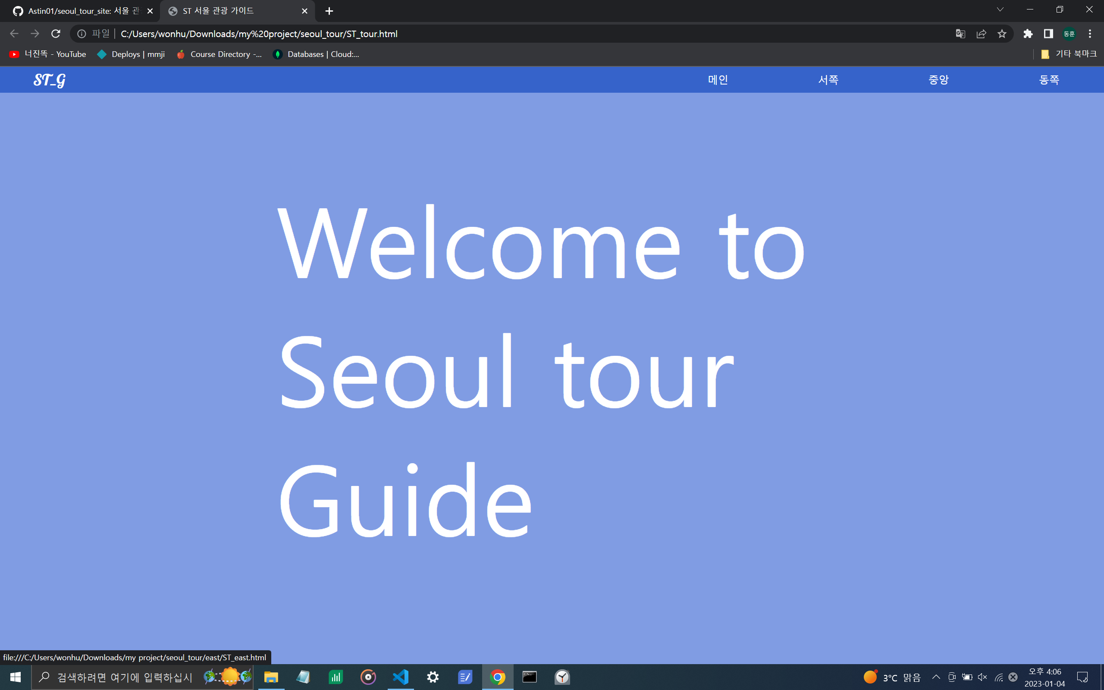Open Visual Studio Code from the taskbar

tap(401, 677)
